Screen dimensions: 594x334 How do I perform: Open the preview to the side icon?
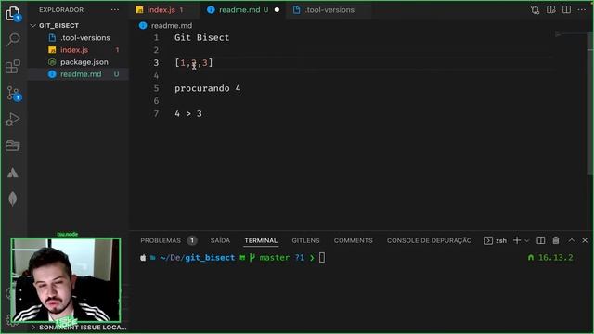point(550,10)
